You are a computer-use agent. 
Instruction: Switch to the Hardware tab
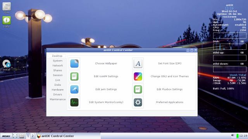click(x=58, y=90)
